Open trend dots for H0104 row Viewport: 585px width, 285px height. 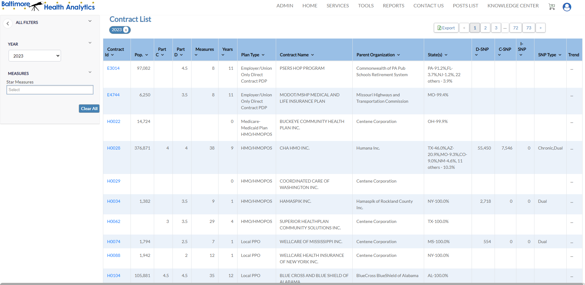(572, 276)
